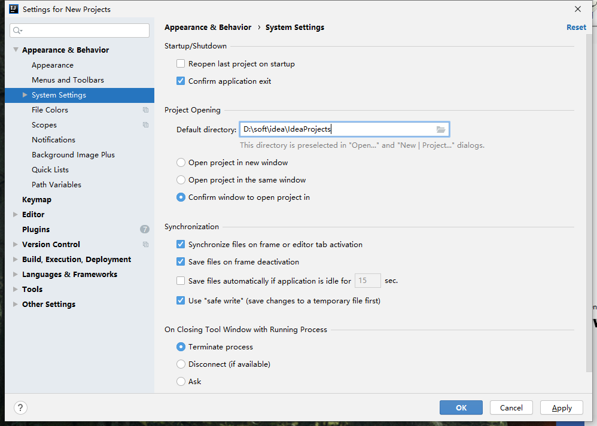Click the IntelliJ IDEA logo in title bar
Image resolution: width=597 pixels, height=426 pixels.
click(13, 9)
